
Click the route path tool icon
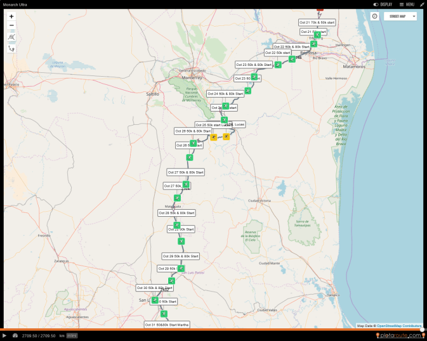tap(11, 48)
